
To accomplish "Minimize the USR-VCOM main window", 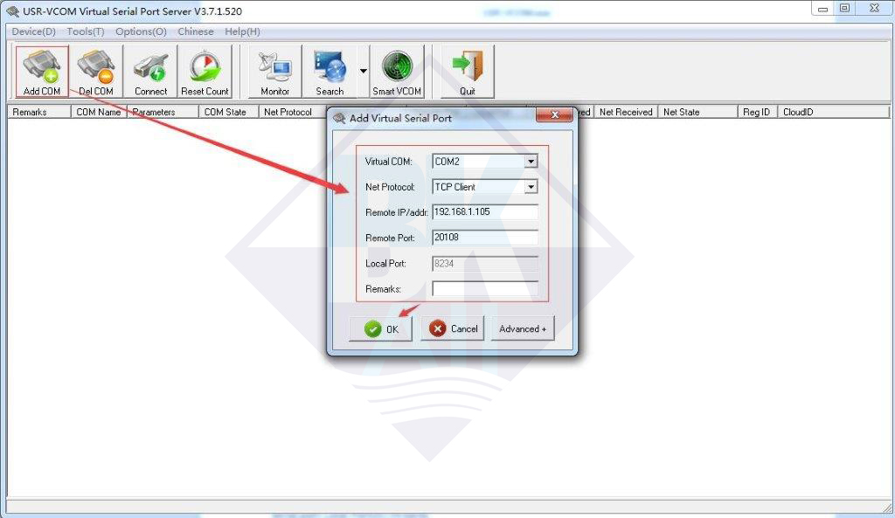I will pos(822,9).
